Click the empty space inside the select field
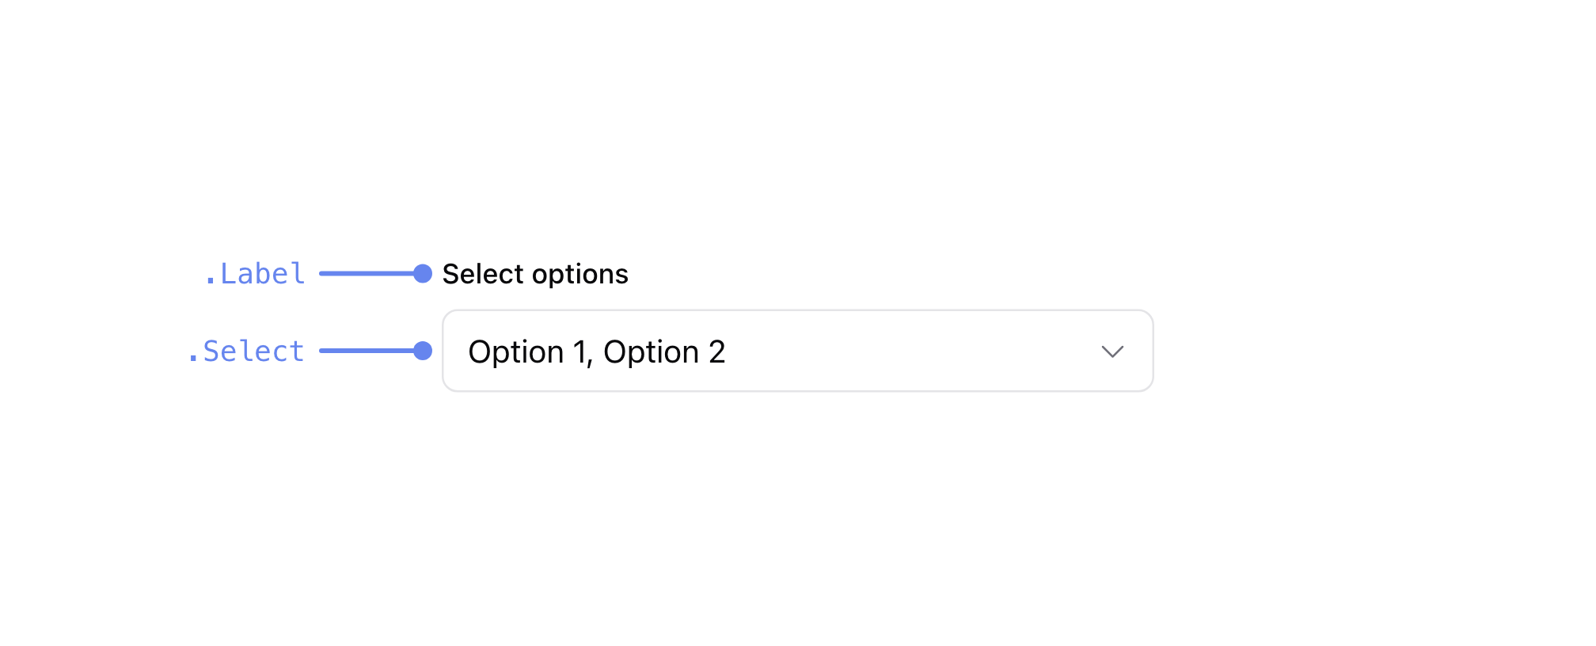Image resolution: width=1596 pixels, height=646 pixels. tap(910, 351)
